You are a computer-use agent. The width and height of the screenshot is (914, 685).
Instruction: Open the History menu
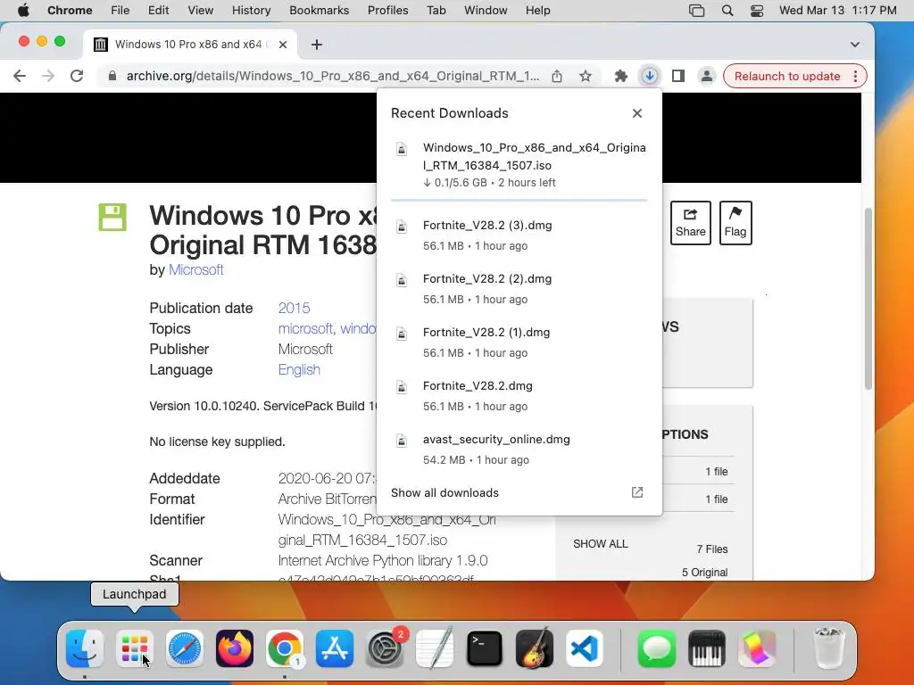(x=251, y=11)
